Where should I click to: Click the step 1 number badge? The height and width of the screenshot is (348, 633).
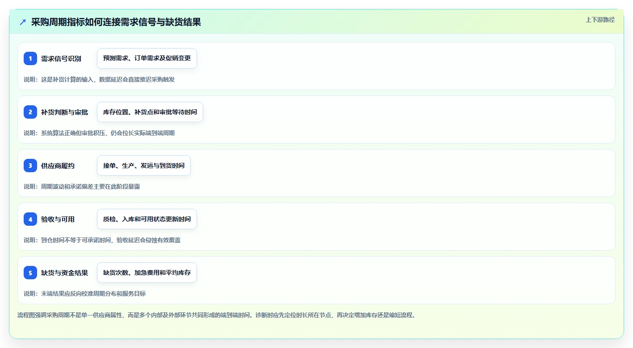click(30, 58)
